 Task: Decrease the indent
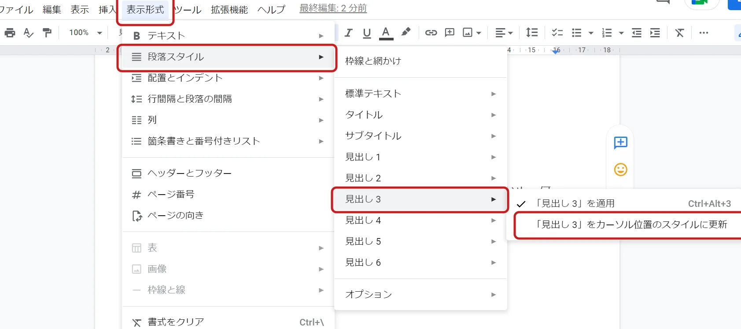click(637, 33)
